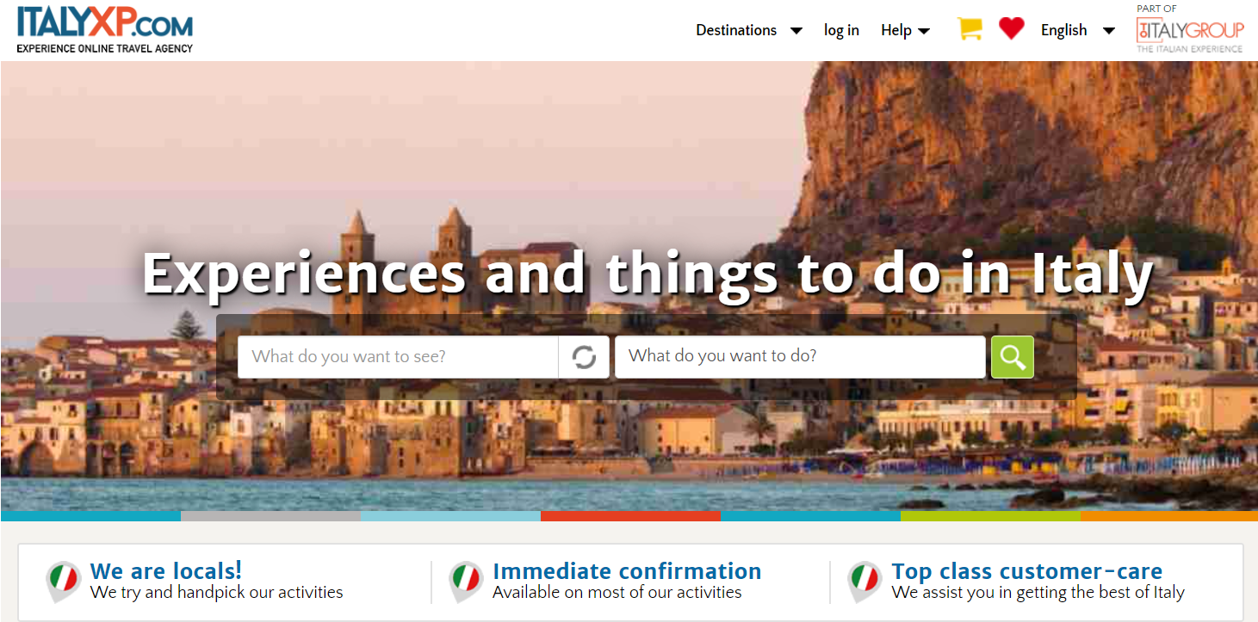Click the Italian flag pin beside We are locals
The width and height of the screenshot is (1258, 622).
(x=64, y=582)
